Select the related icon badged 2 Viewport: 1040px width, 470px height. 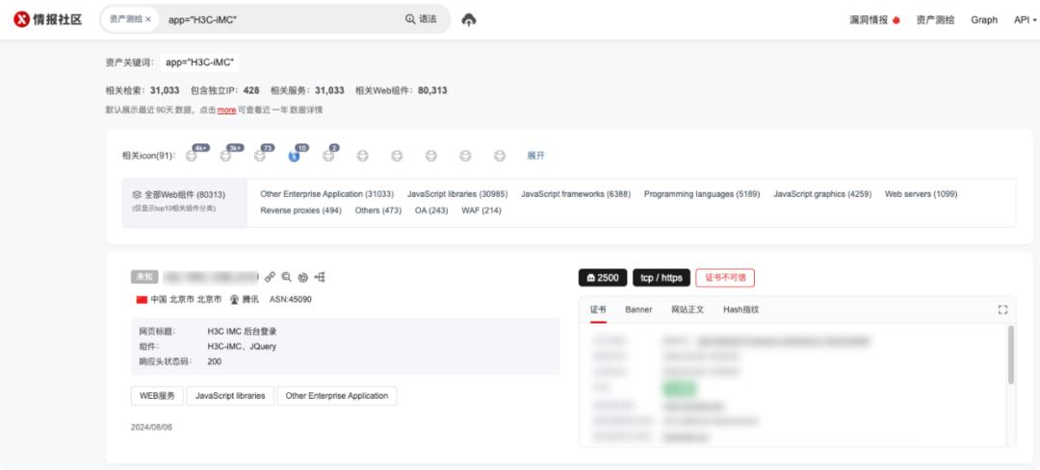pyautogui.click(x=328, y=156)
